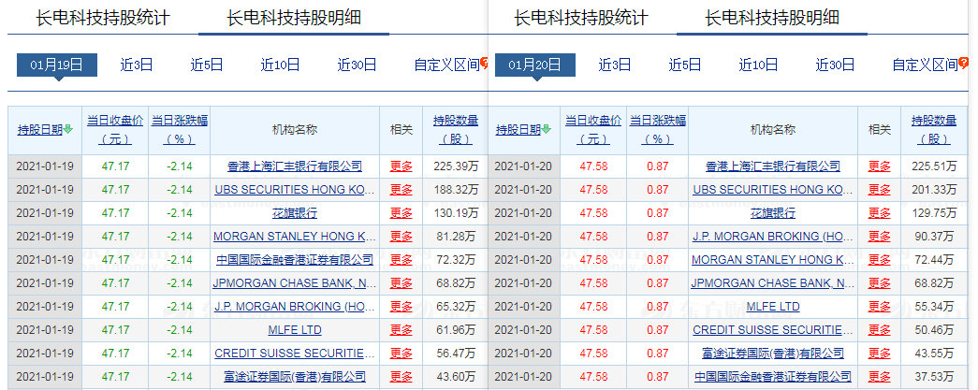Open JPMORGAN CHASE BANK link in 01-20 table
The height and width of the screenshot is (390, 978).
tap(773, 282)
